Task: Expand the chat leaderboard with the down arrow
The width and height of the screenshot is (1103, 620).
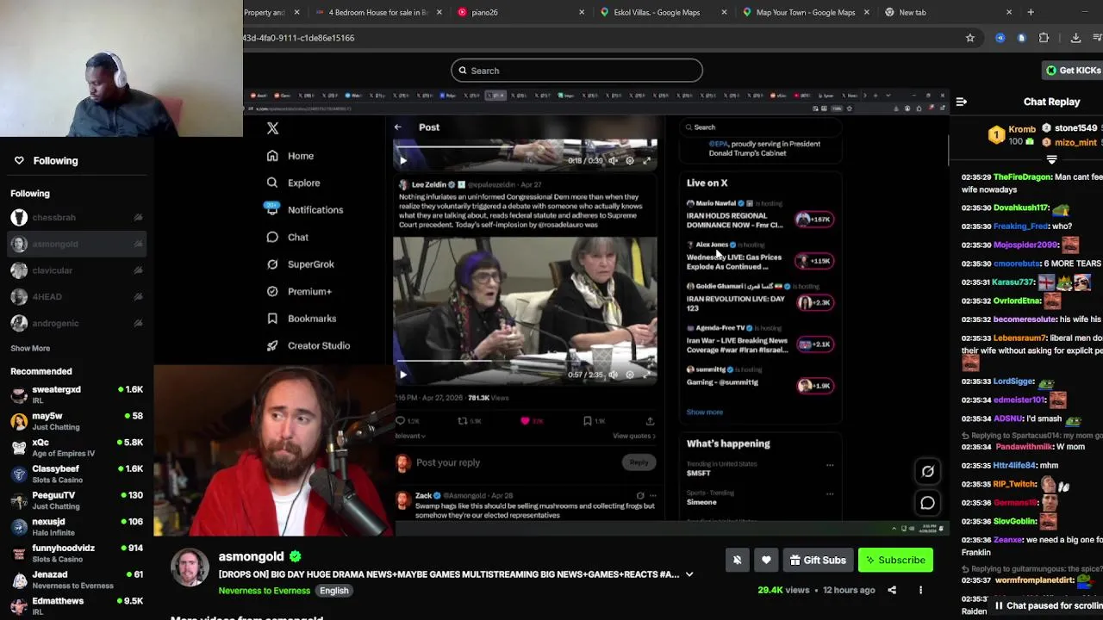Action: coord(1051,159)
